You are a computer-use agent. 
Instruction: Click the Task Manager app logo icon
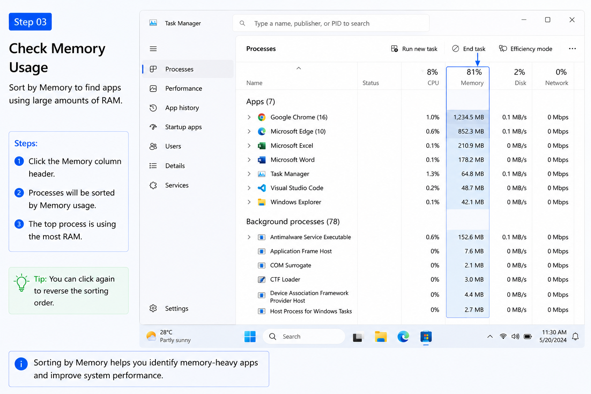(153, 23)
